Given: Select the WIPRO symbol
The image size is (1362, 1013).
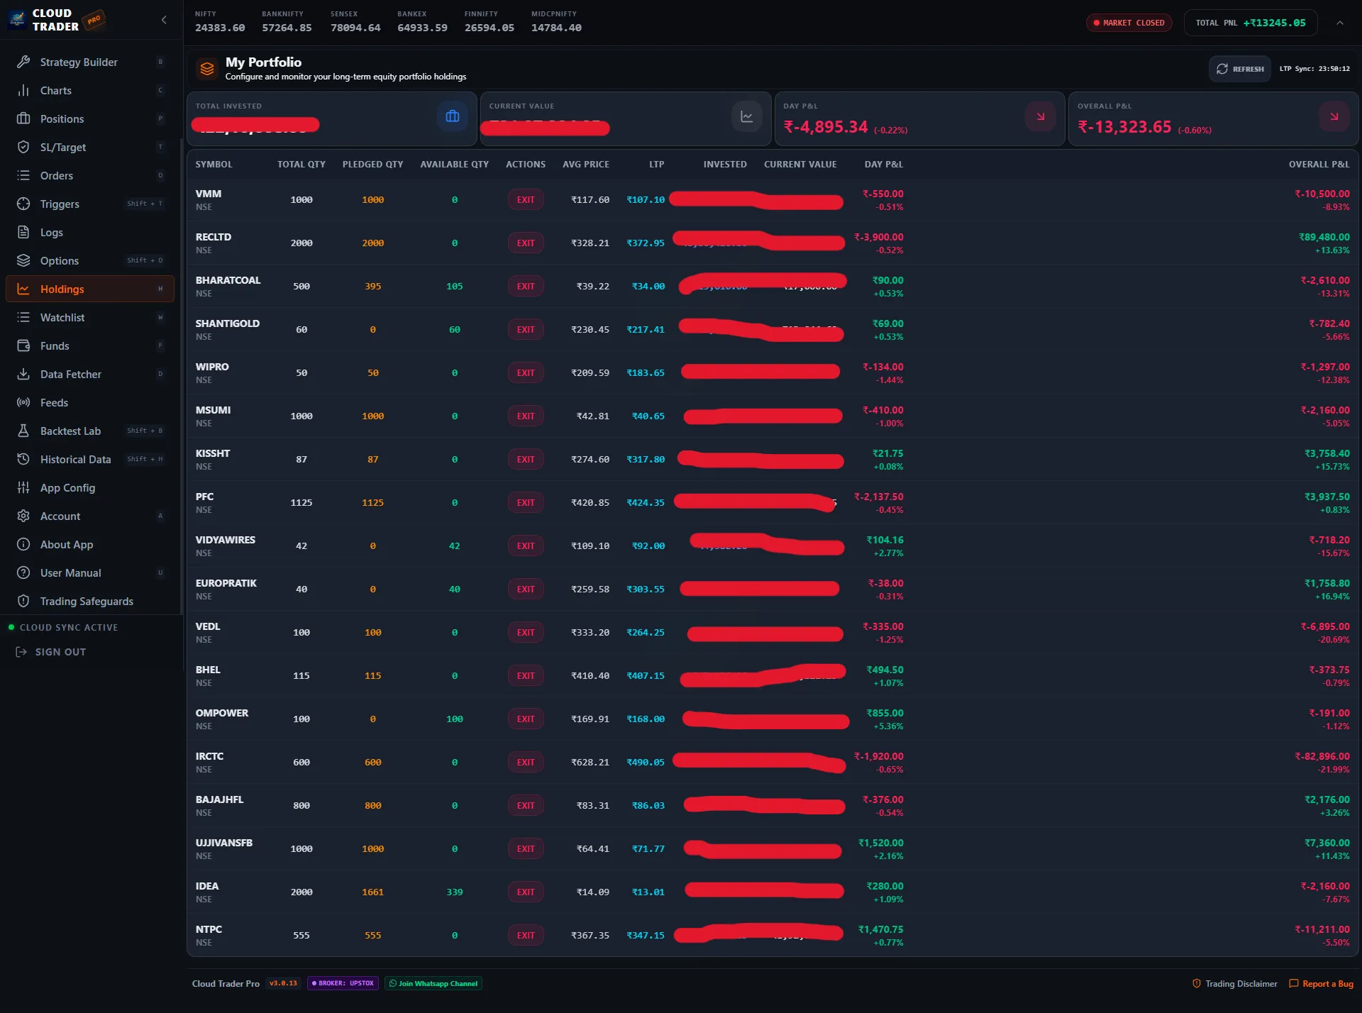Looking at the screenshot, I should tap(212, 367).
